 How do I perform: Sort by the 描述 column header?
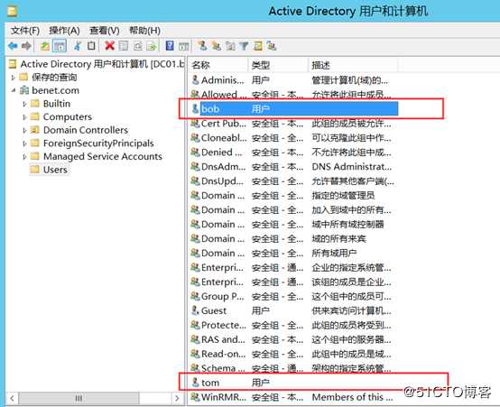353,65
